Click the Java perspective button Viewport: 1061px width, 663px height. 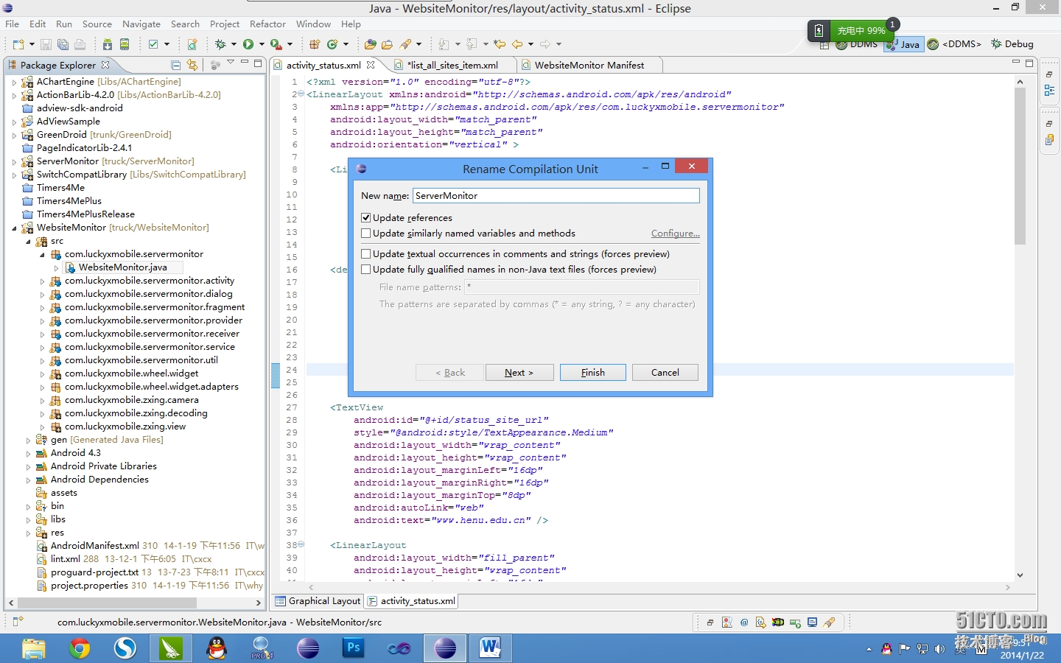[x=904, y=44]
